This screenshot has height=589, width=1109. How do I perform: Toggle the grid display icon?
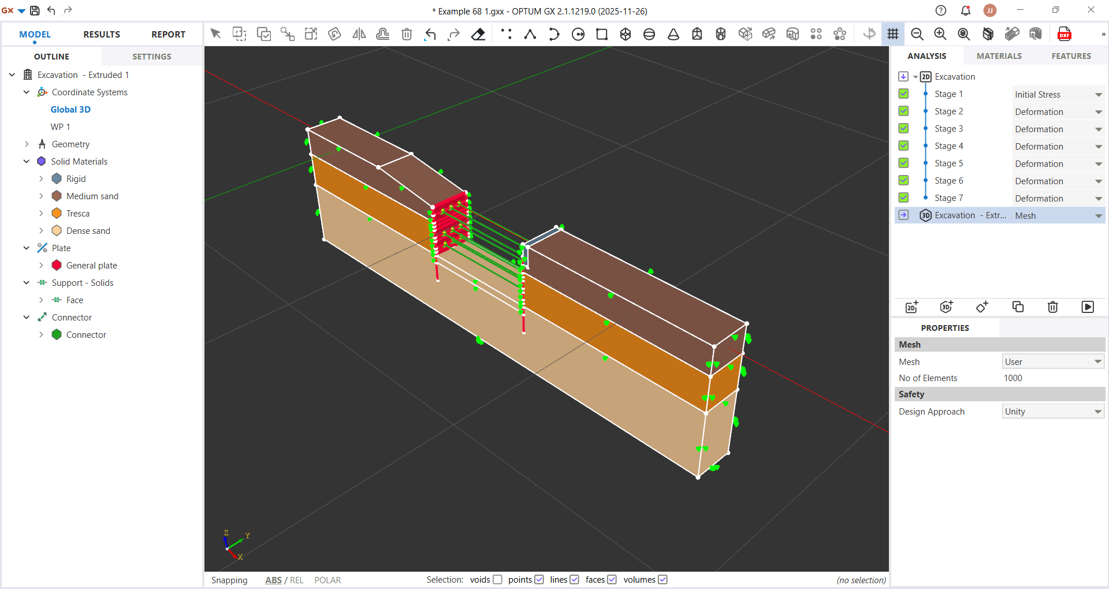click(x=893, y=34)
